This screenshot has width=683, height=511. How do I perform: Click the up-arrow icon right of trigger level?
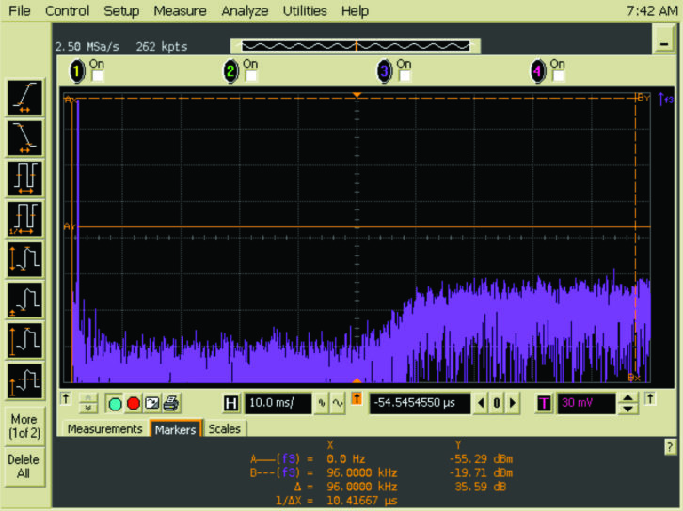(x=650, y=398)
